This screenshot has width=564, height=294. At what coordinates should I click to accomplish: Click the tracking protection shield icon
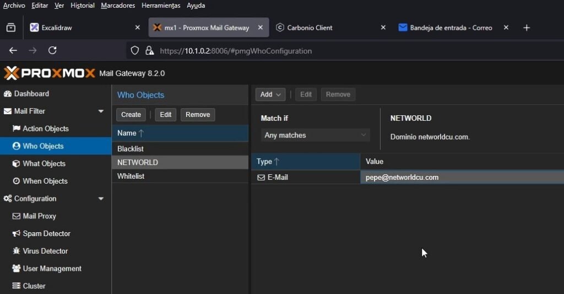coord(134,50)
